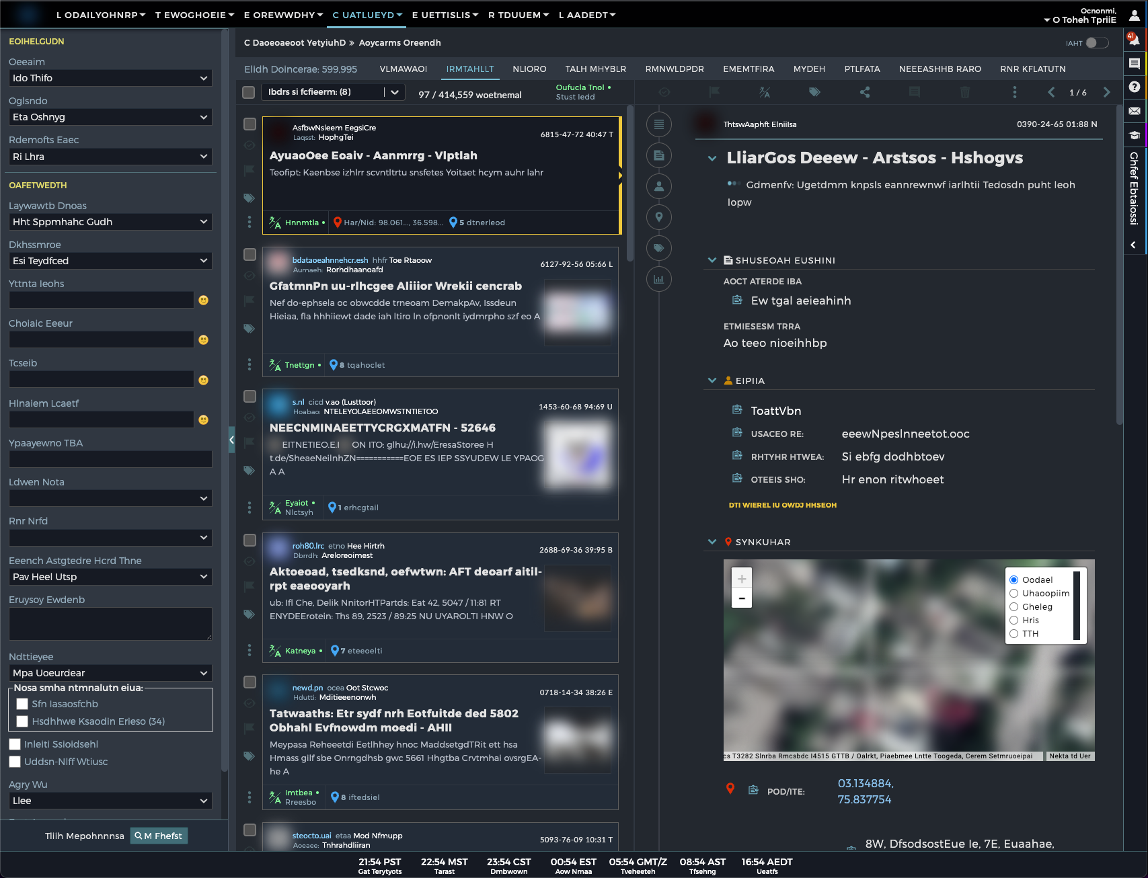The width and height of the screenshot is (1148, 878).
Task: Open Oeeaim dropdown showing Ido Thifo
Action: (x=110, y=78)
